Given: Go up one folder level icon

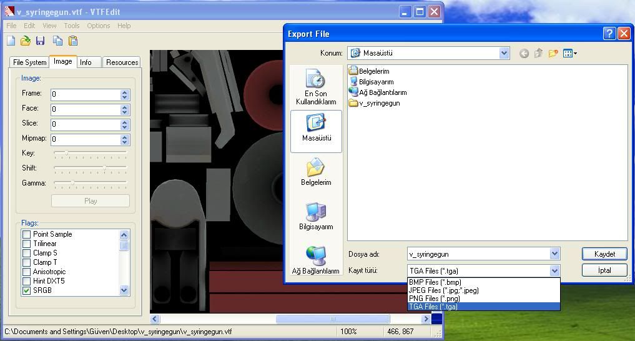Looking at the screenshot, I should click(x=538, y=54).
